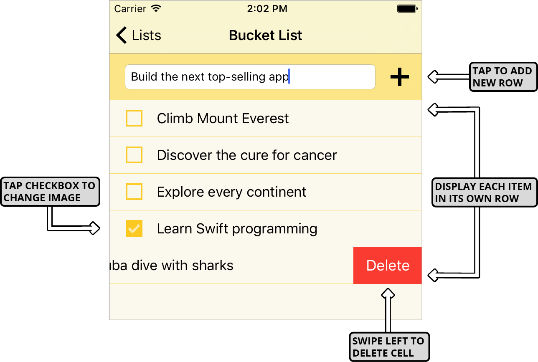Tap the TAP TO ADD NEW ROW callout
538x362 pixels.
pos(503,76)
